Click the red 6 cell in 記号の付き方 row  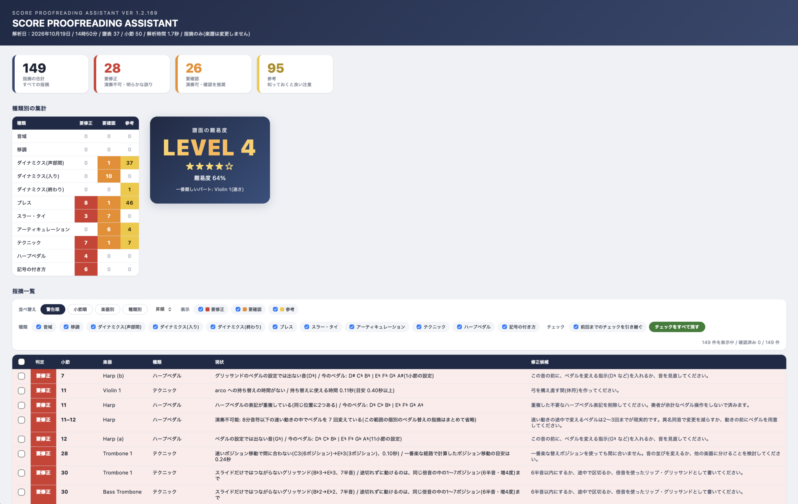pyautogui.click(x=86, y=269)
